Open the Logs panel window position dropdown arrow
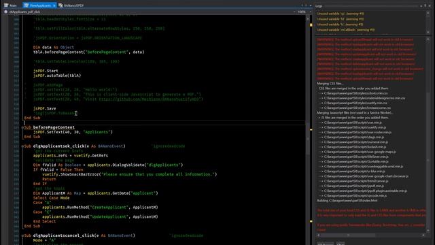This screenshot has height=245, width=435. point(421,5)
